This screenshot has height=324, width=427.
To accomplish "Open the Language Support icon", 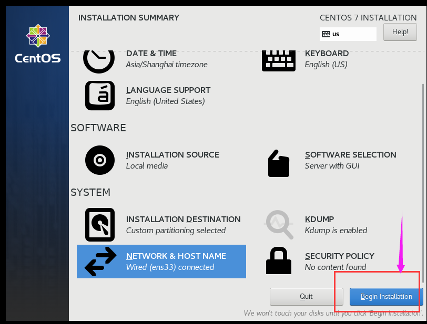I will point(100,96).
